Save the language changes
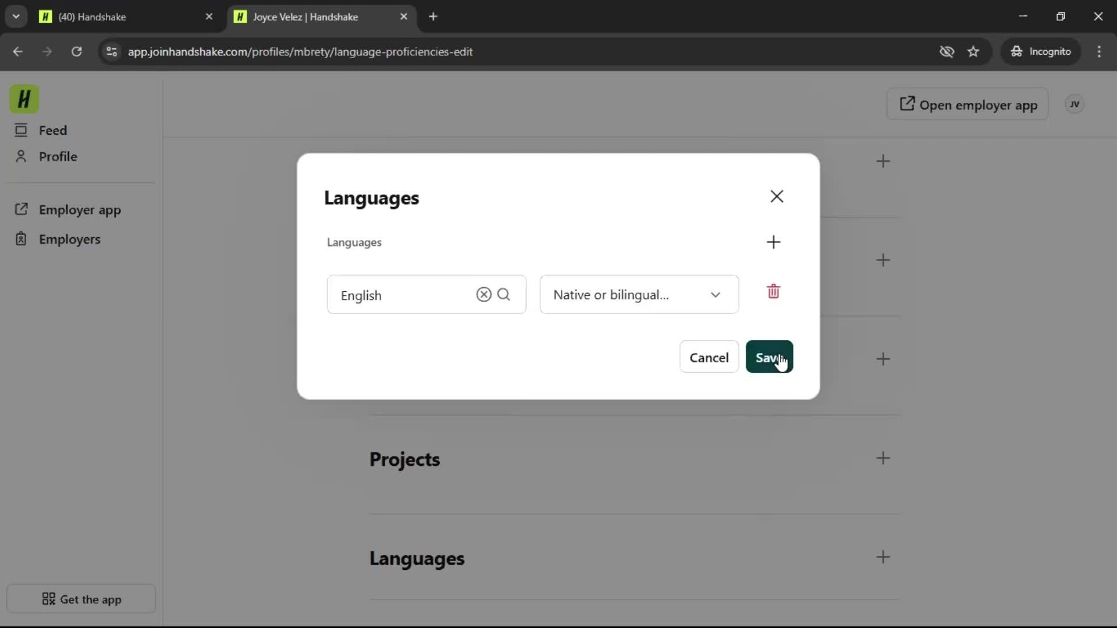Screen dimensions: 1117x628 tap(769, 357)
